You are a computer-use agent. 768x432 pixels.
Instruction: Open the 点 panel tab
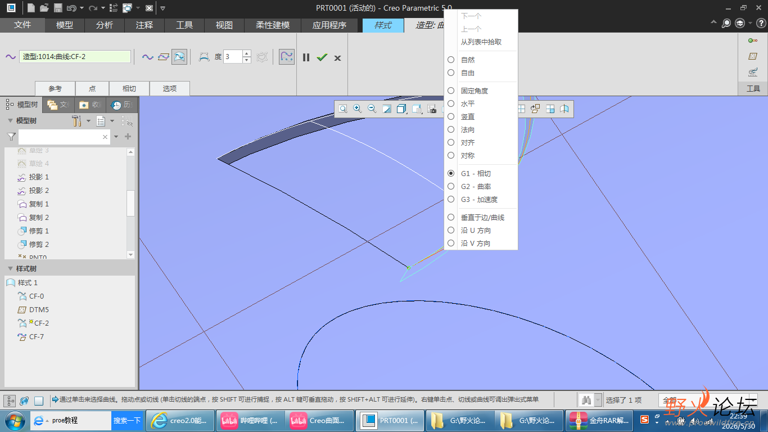pyautogui.click(x=92, y=88)
